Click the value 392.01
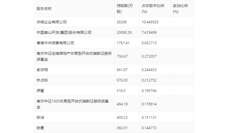 click(122, 128)
